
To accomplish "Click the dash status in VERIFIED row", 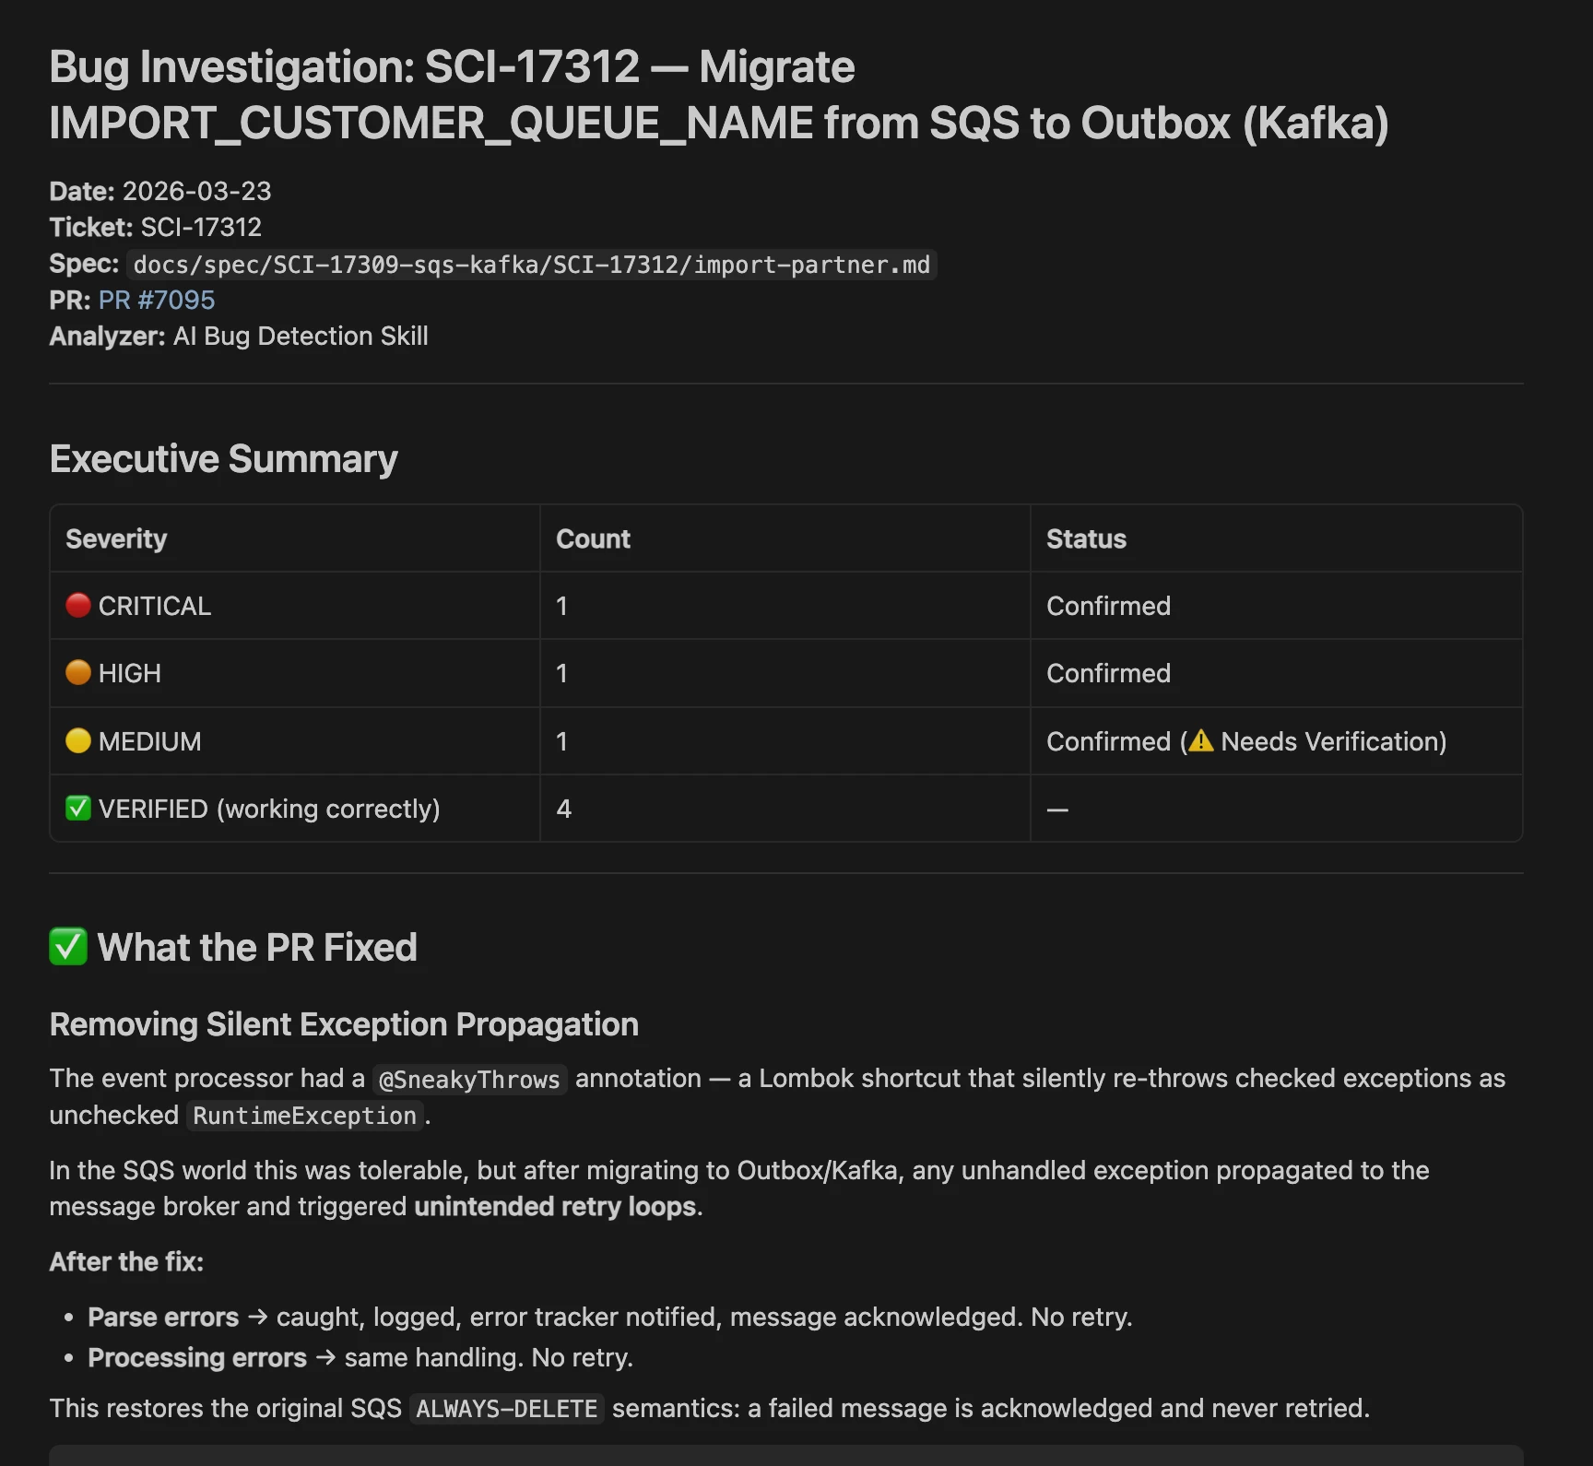I will (1057, 810).
